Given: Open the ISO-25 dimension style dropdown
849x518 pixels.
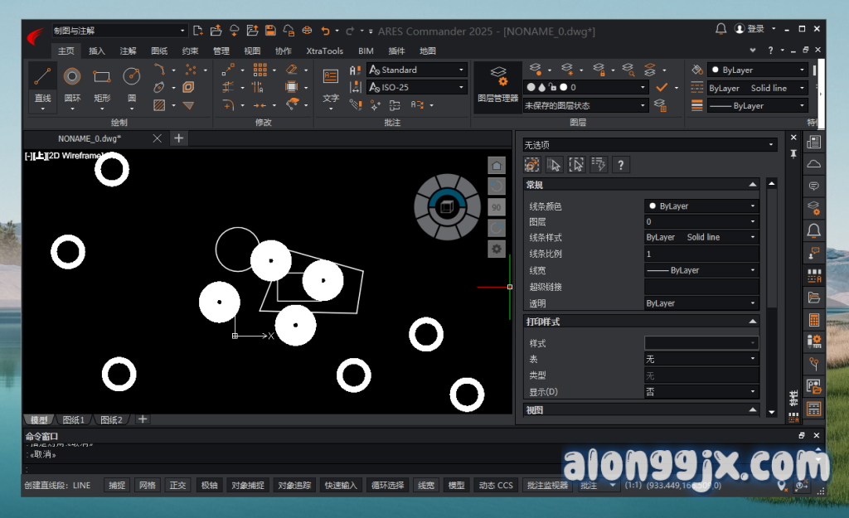Looking at the screenshot, I should coord(417,87).
